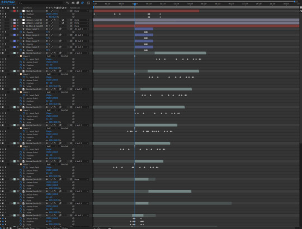Expand layer 4 text layer properties

12,26
